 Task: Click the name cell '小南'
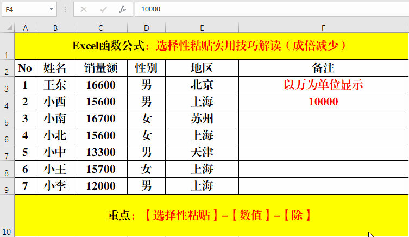[55, 118]
